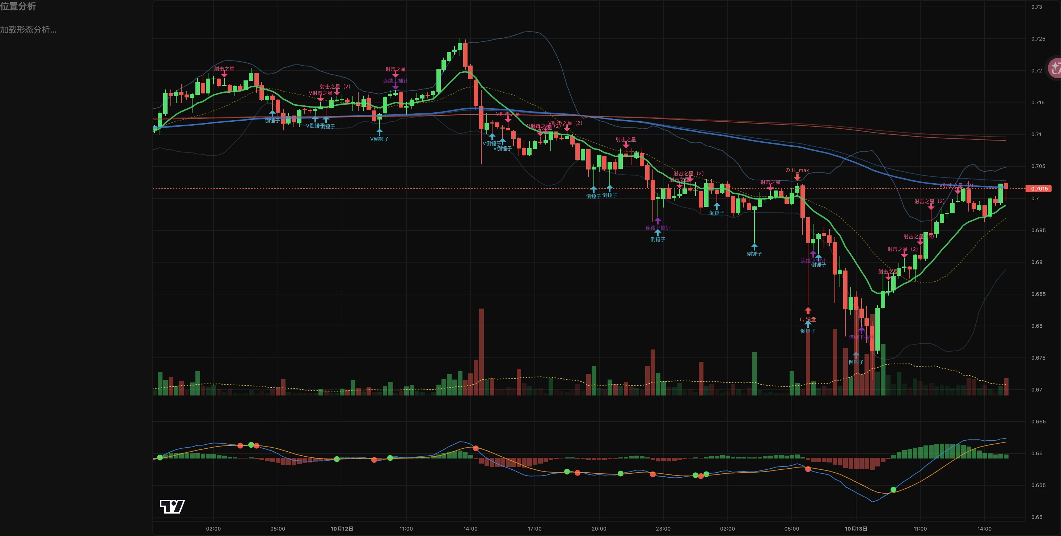
Task: Select the 0.69 price level label
Action: tap(1037, 262)
